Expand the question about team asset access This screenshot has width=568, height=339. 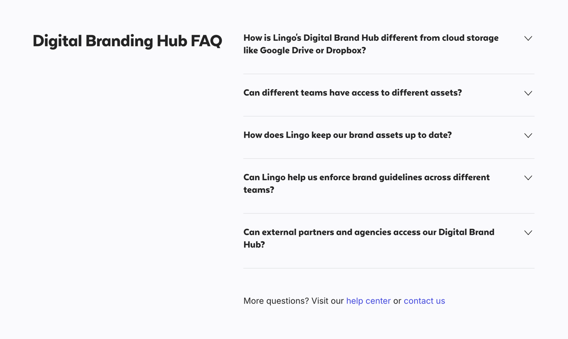tap(352, 93)
